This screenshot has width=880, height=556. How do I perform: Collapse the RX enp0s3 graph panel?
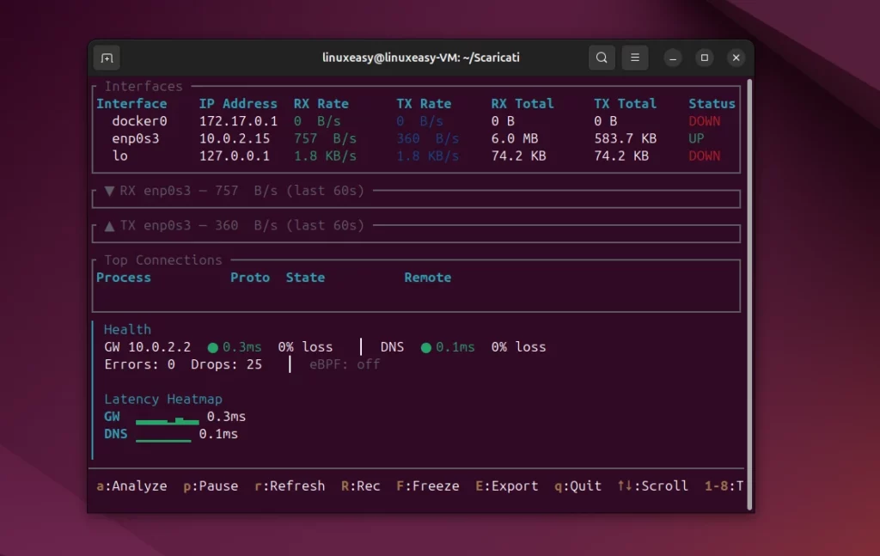(x=110, y=191)
